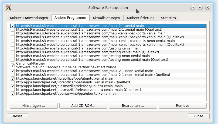Screen dimensions: 218x124
Task: Go to the Authentifizierung tab
Action: [x=141, y=18]
